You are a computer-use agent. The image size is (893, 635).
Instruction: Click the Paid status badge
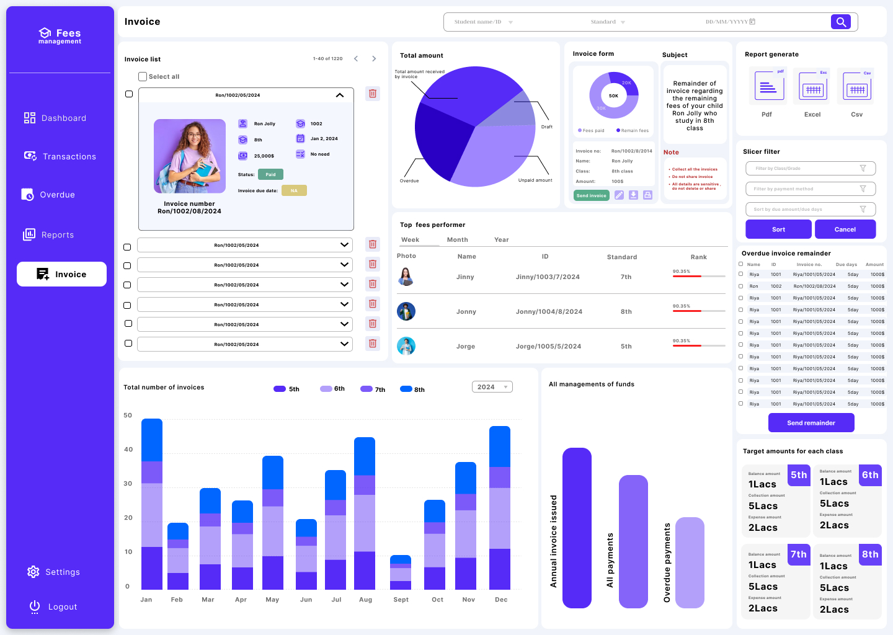click(x=270, y=175)
